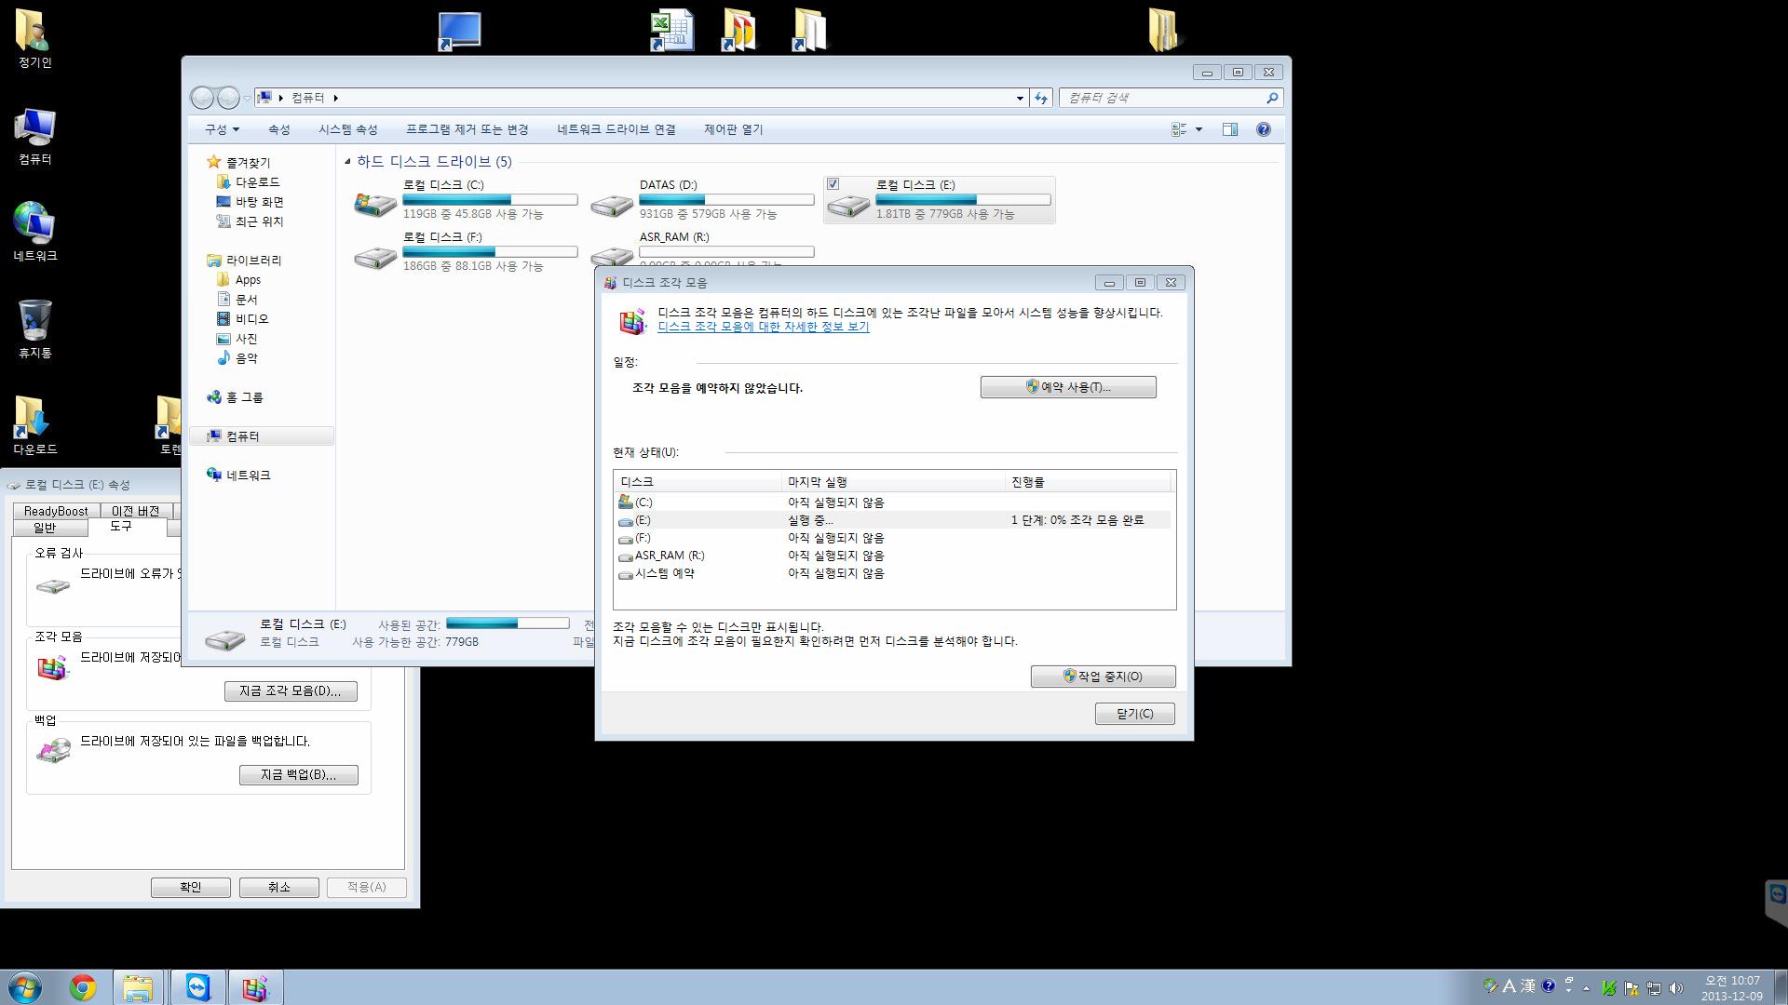Viewport: 1788px width, 1005px height.
Task: Open the 구성 dropdown menu
Action: point(222,129)
